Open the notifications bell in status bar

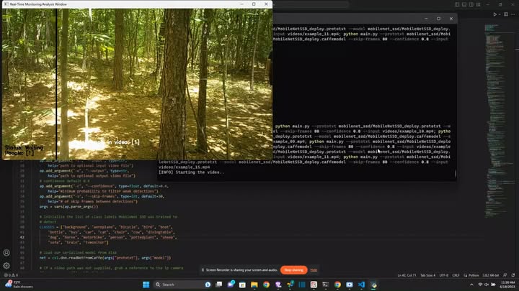(513, 275)
